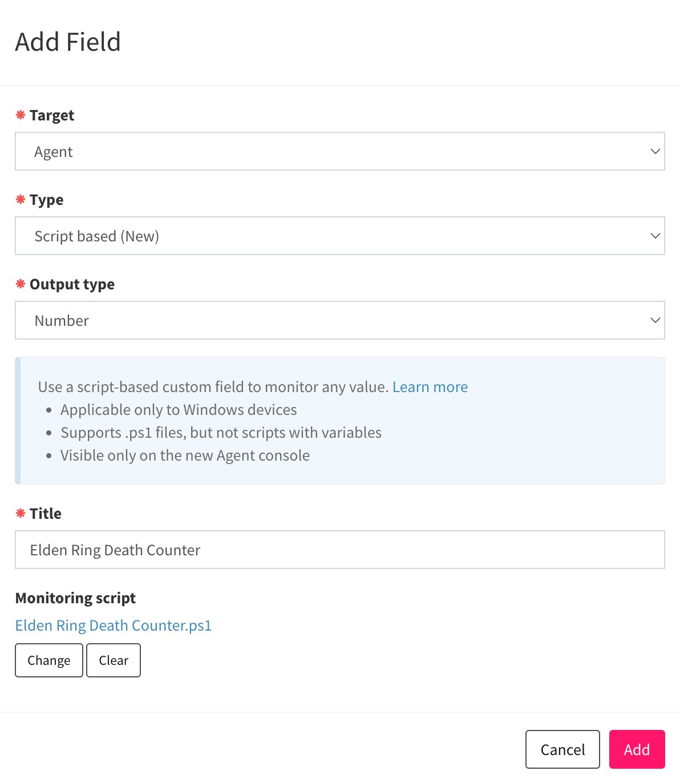
Task: Click the Add button to save the field
Action: (x=637, y=749)
